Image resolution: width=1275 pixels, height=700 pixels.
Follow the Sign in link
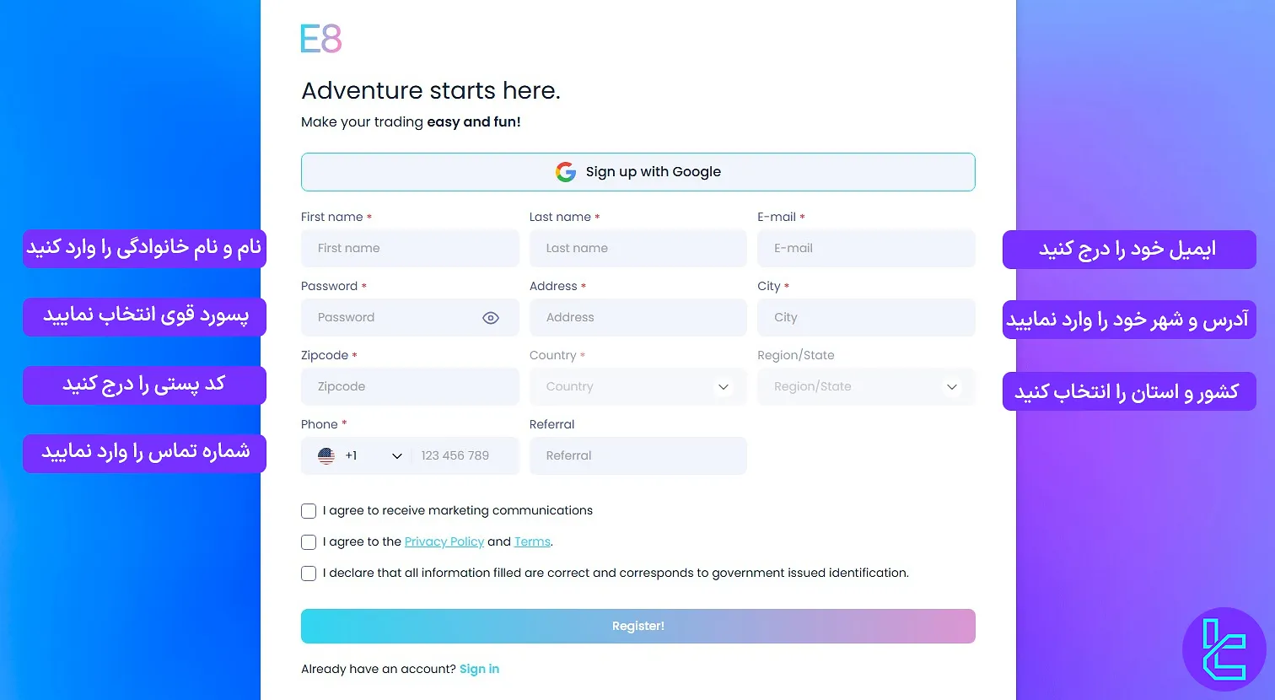(x=479, y=669)
